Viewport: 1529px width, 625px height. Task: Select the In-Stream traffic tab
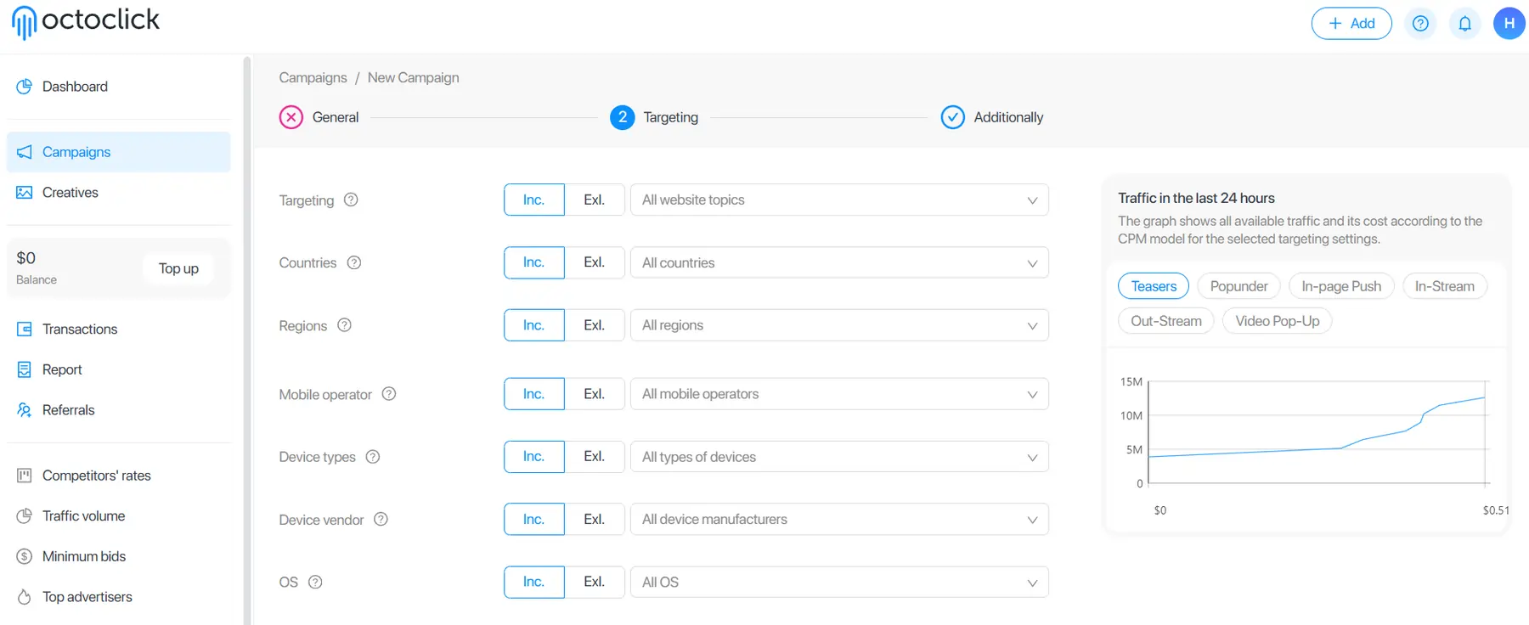1444,286
